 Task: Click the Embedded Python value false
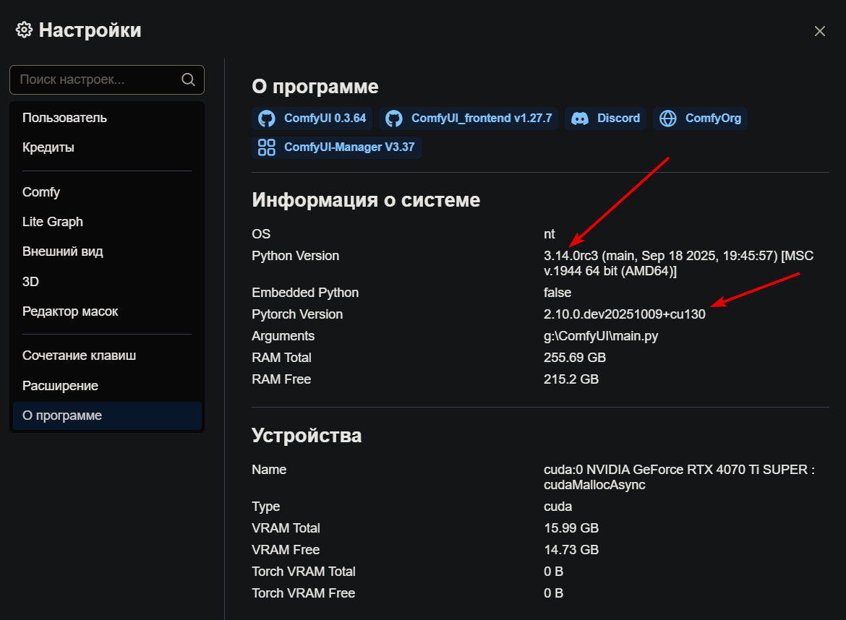click(x=557, y=293)
